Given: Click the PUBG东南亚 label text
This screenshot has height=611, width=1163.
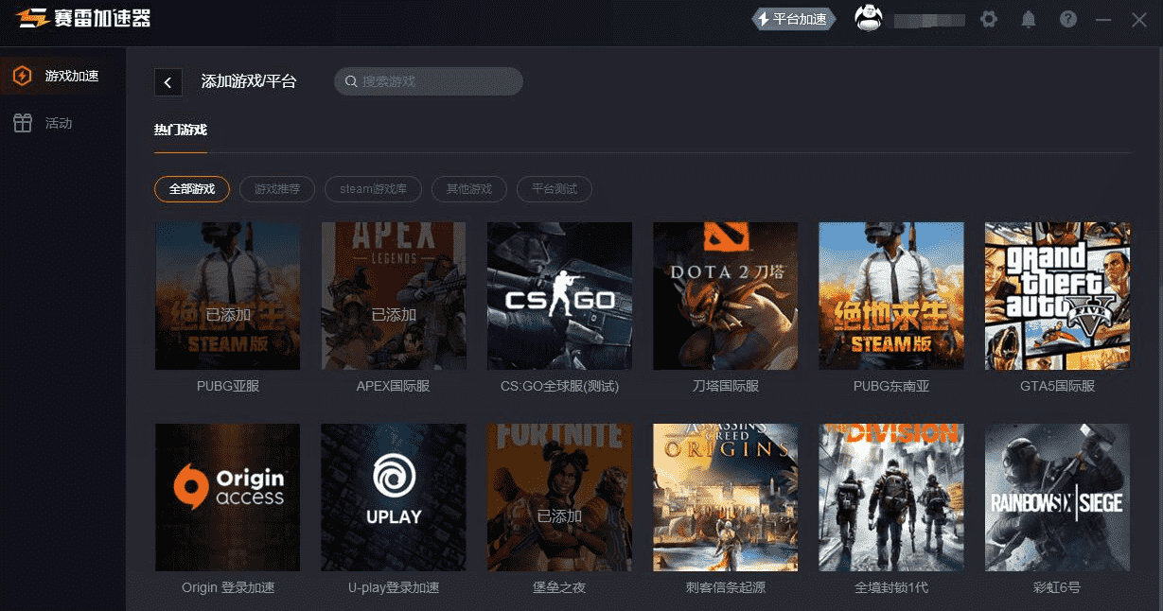Looking at the screenshot, I should coord(891,386).
